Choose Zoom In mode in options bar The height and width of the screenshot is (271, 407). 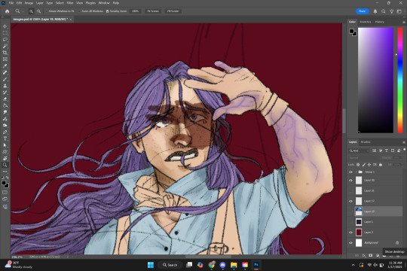[x=31, y=11]
